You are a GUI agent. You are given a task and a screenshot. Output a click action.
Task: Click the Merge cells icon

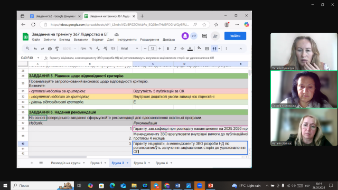click(x=214, y=49)
